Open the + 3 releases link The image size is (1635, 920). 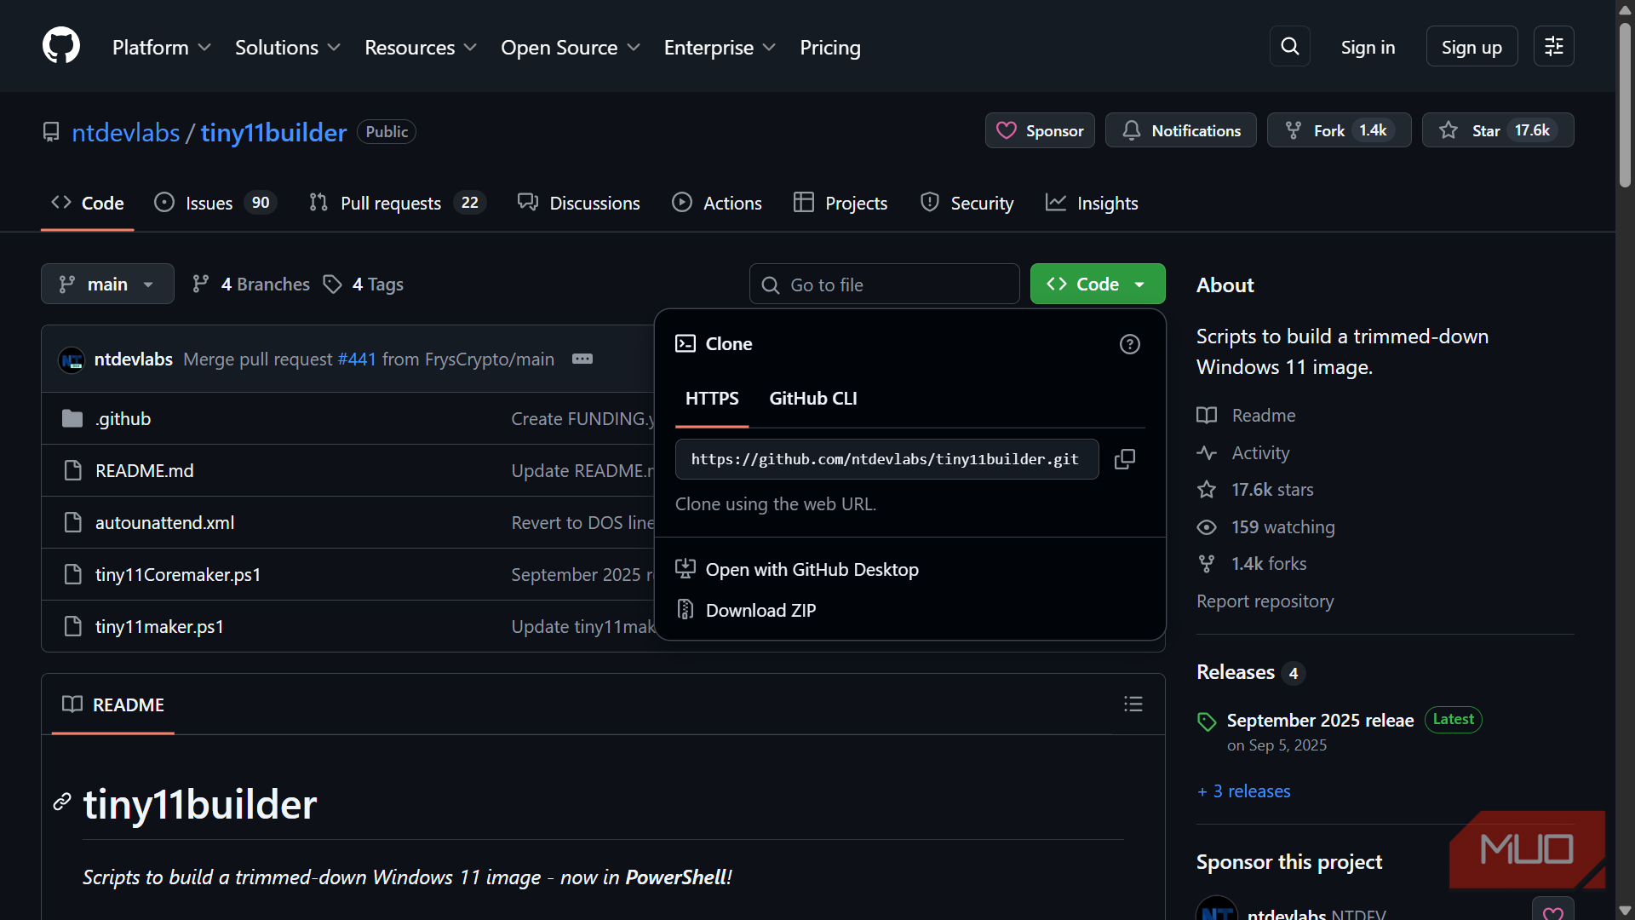click(1244, 791)
